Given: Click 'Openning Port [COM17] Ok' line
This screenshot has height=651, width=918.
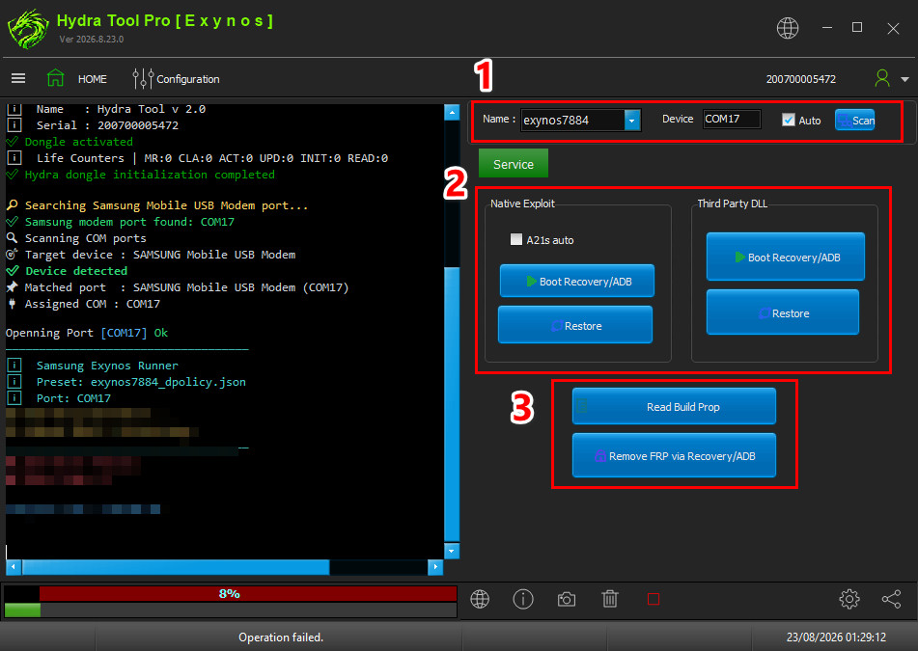Looking at the screenshot, I should pyautogui.click(x=87, y=333).
